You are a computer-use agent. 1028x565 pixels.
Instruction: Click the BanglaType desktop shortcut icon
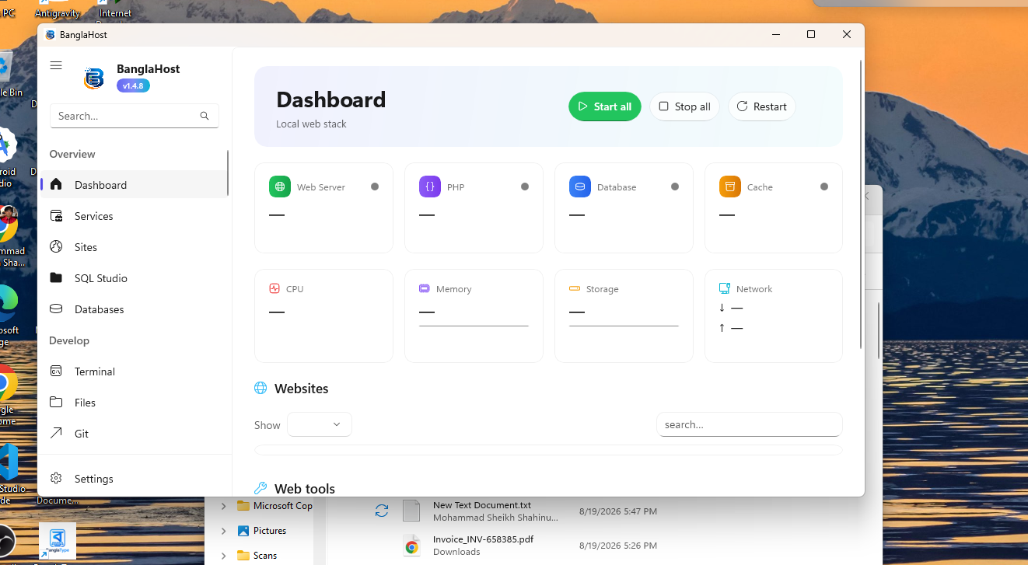click(x=58, y=541)
